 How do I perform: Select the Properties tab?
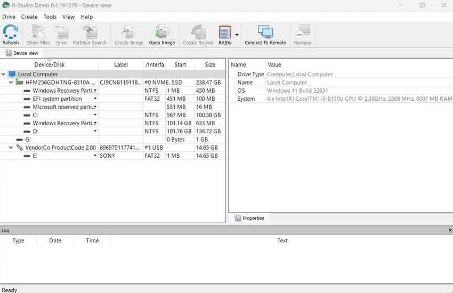tap(249, 218)
